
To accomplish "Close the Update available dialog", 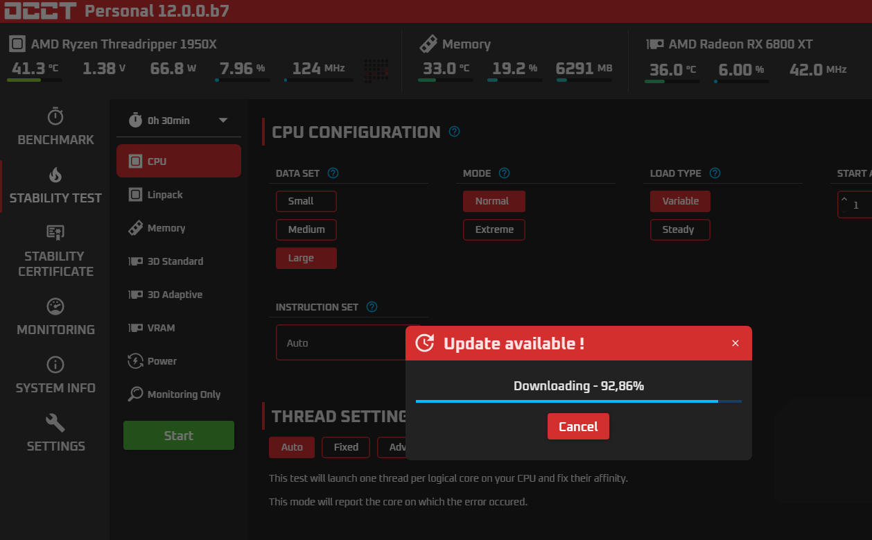I will pos(735,343).
